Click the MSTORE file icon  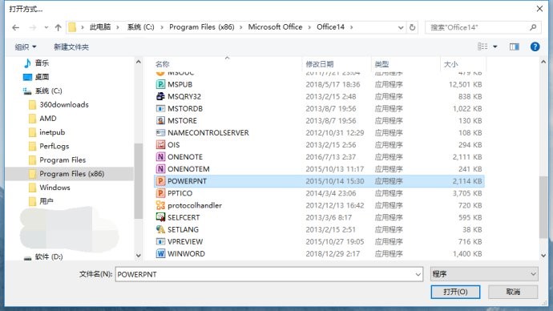tap(160, 120)
